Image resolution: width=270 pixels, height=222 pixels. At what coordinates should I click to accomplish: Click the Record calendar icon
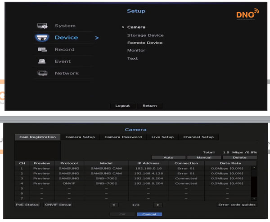42,50
